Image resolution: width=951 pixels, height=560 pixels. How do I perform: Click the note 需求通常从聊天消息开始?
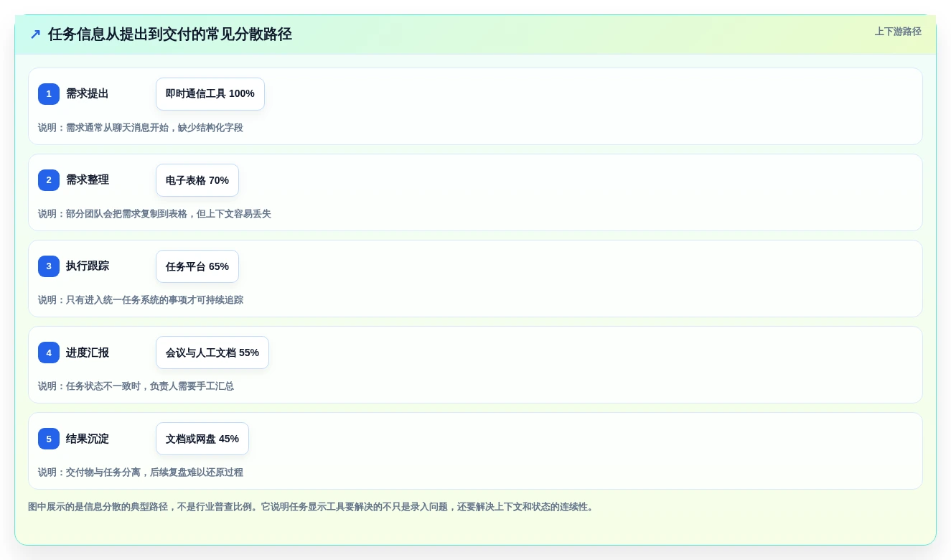coord(117,128)
